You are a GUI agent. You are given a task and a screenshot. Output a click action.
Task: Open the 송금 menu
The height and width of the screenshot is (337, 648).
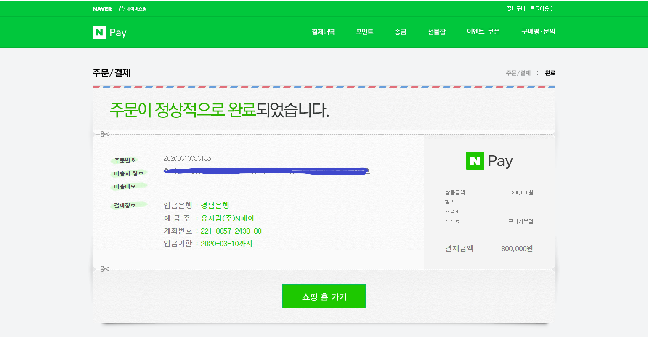pos(401,32)
